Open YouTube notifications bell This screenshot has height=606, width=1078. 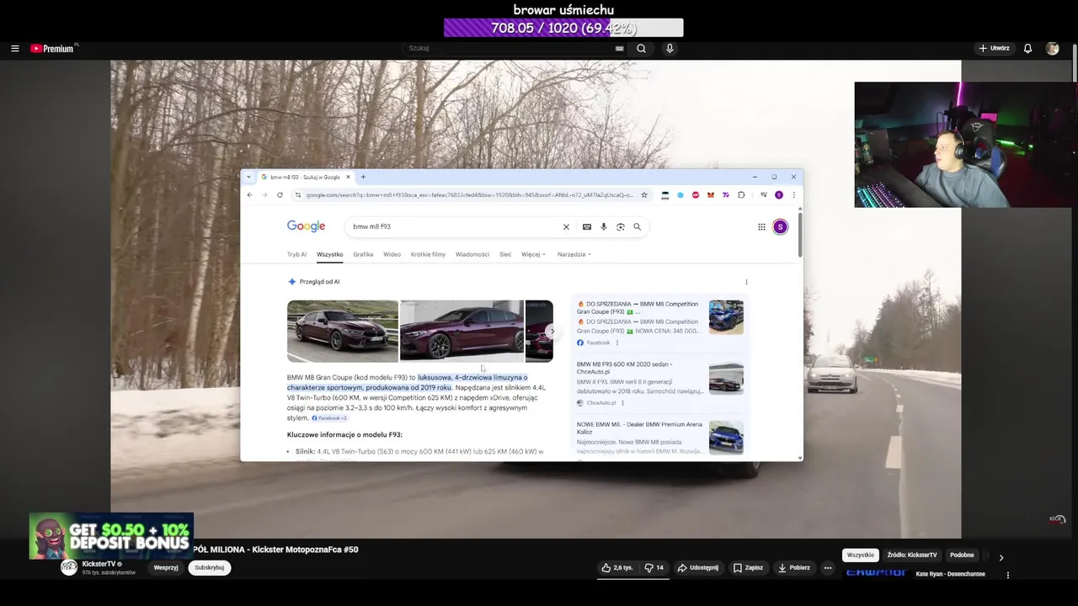click(1027, 49)
